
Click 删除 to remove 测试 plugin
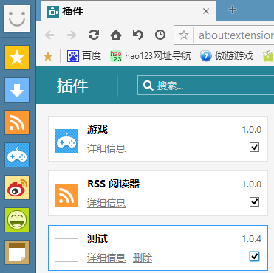pyautogui.click(x=143, y=258)
